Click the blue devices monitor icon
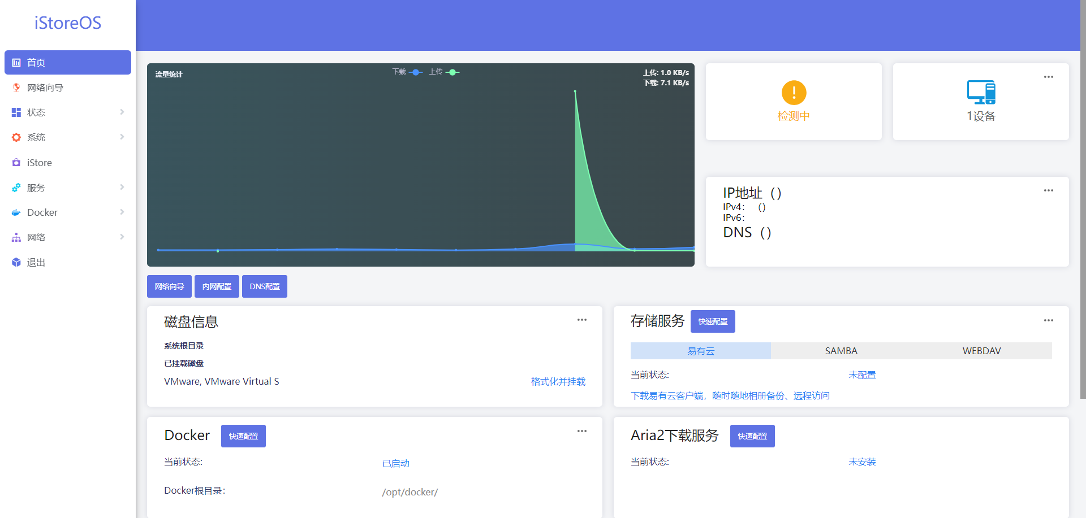The width and height of the screenshot is (1086, 518). [x=981, y=92]
